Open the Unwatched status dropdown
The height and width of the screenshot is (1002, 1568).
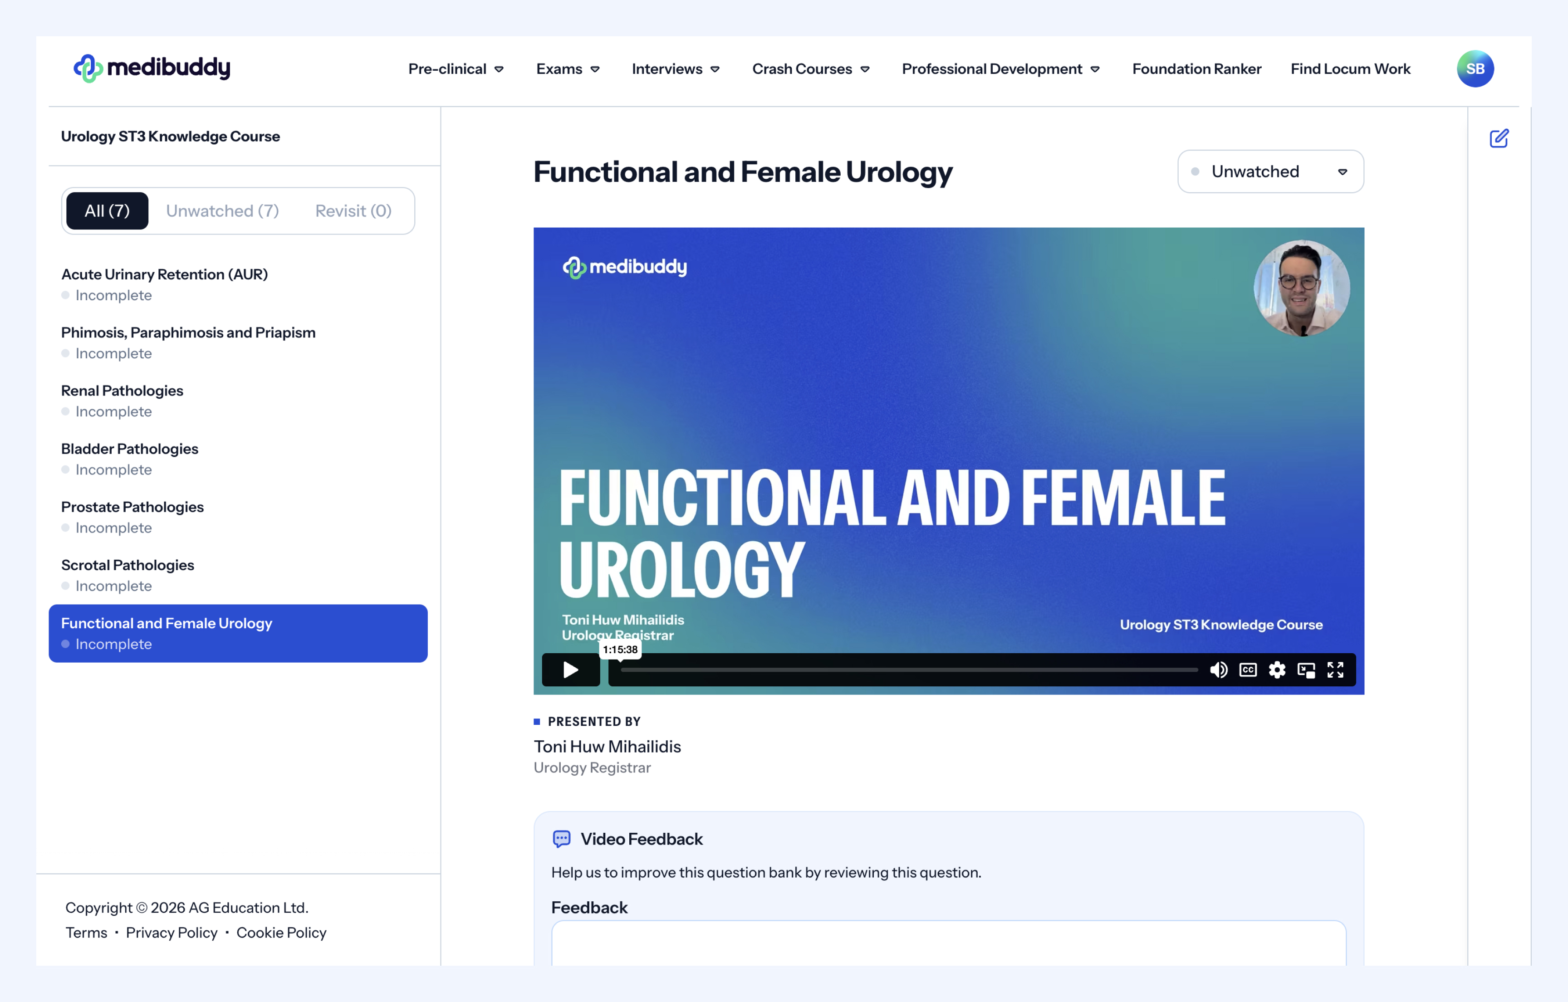[x=1270, y=171]
